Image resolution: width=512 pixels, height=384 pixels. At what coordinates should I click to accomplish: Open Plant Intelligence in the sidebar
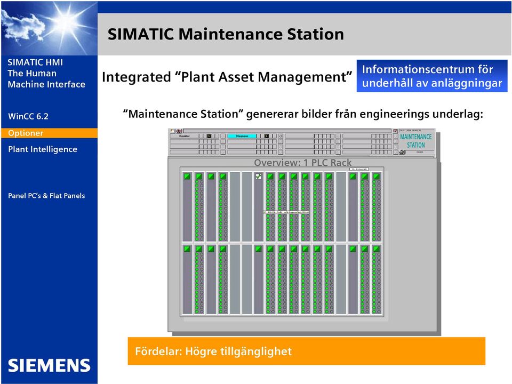point(43,149)
